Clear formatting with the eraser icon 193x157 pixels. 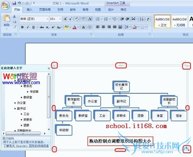point(77,19)
